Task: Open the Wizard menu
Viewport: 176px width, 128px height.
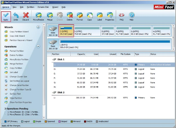Action: point(55,7)
